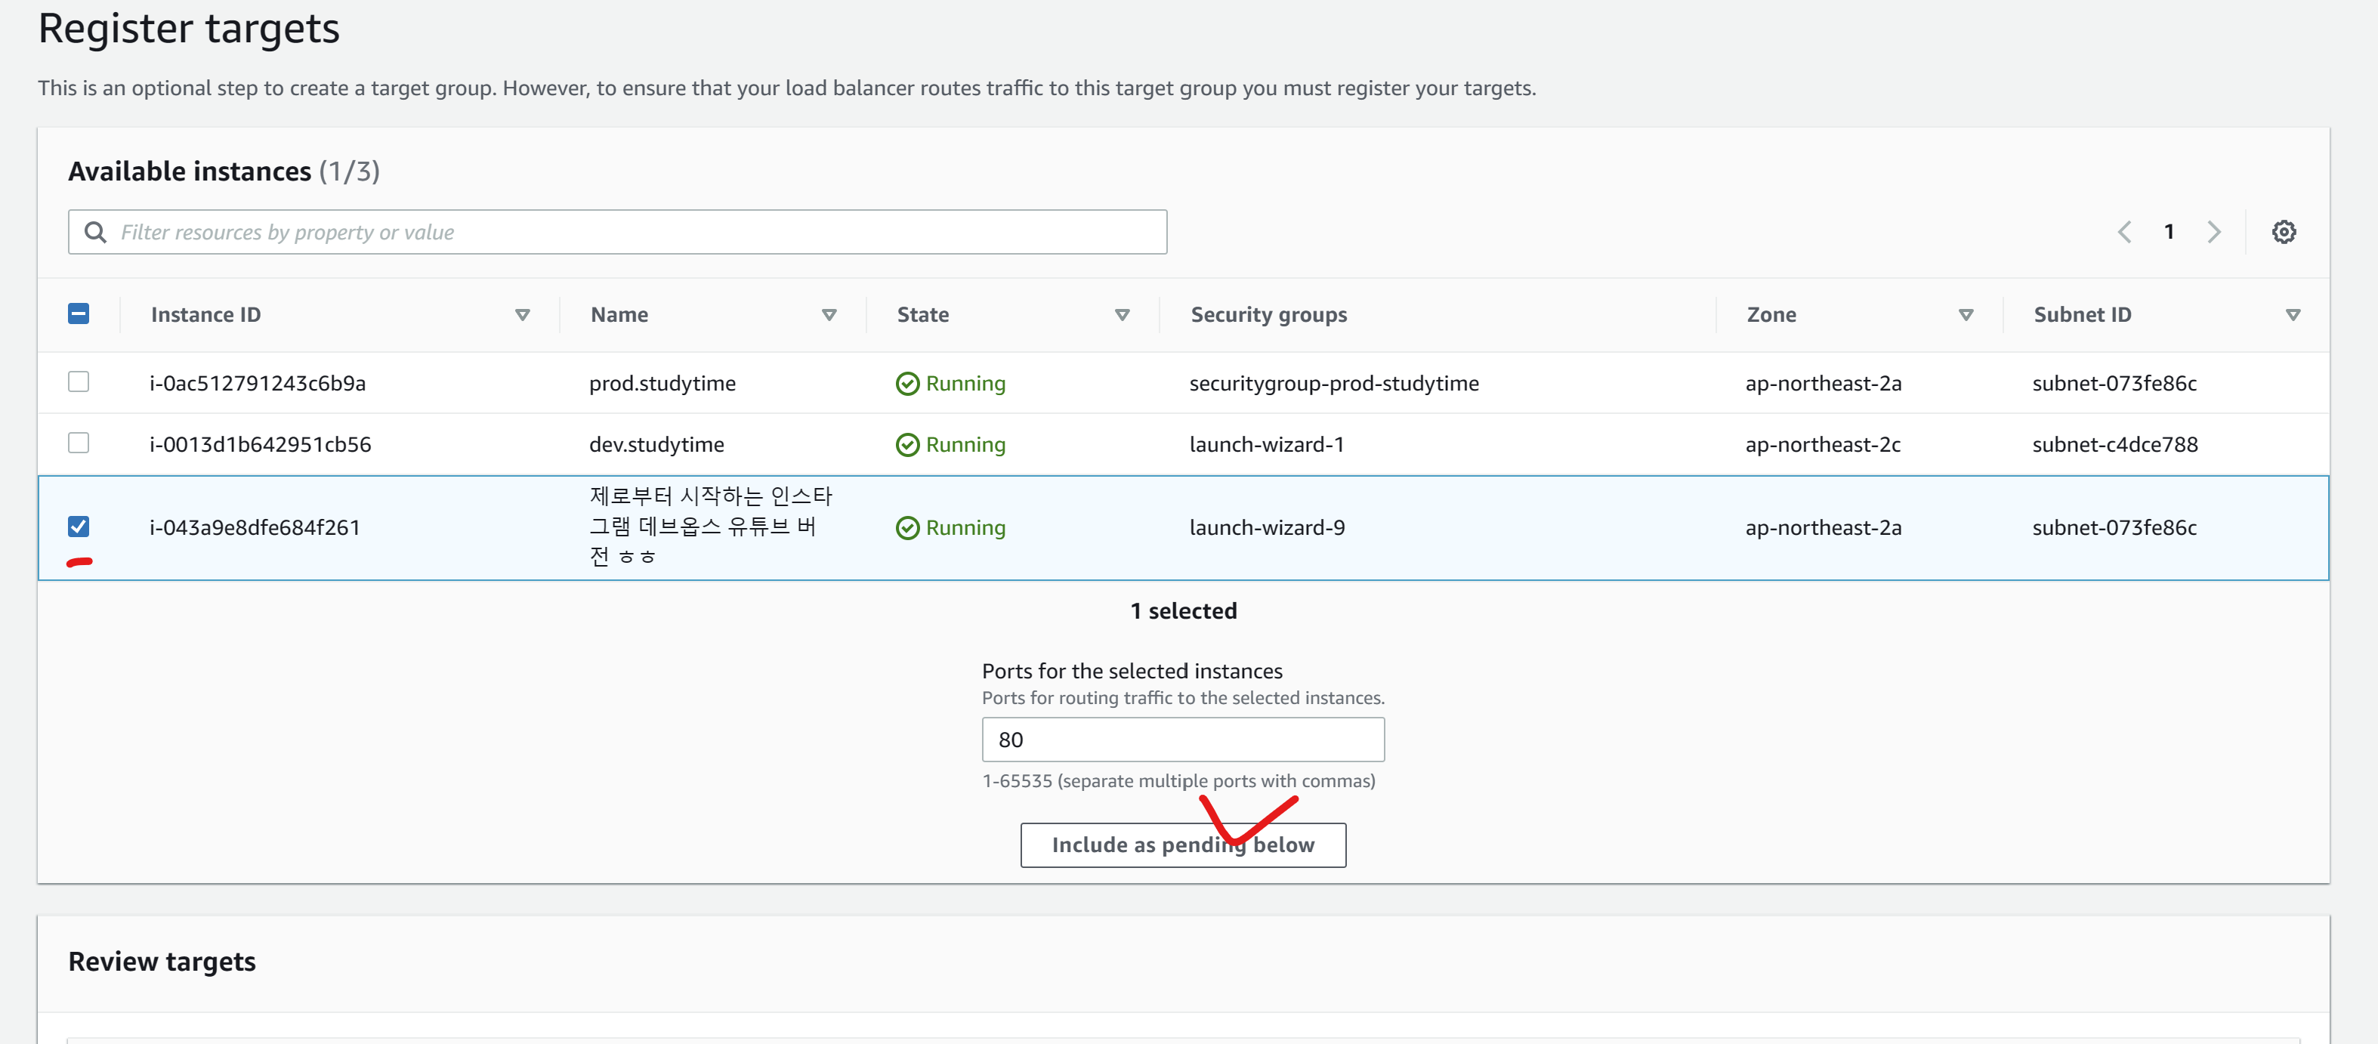Viewport: 2378px width, 1044px height.
Task: Click Running status icon for prod.studytime
Action: (907, 383)
